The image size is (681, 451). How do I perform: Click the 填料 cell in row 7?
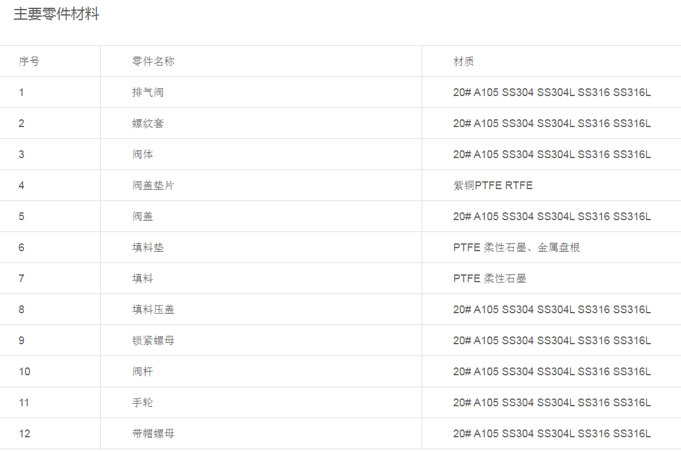point(143,279)
